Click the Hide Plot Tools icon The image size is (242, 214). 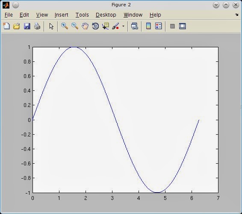click(x=172, y=26)
